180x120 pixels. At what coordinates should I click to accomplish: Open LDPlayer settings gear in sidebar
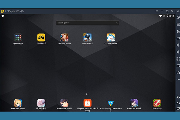pyautogui.click(x=178, y=17)
